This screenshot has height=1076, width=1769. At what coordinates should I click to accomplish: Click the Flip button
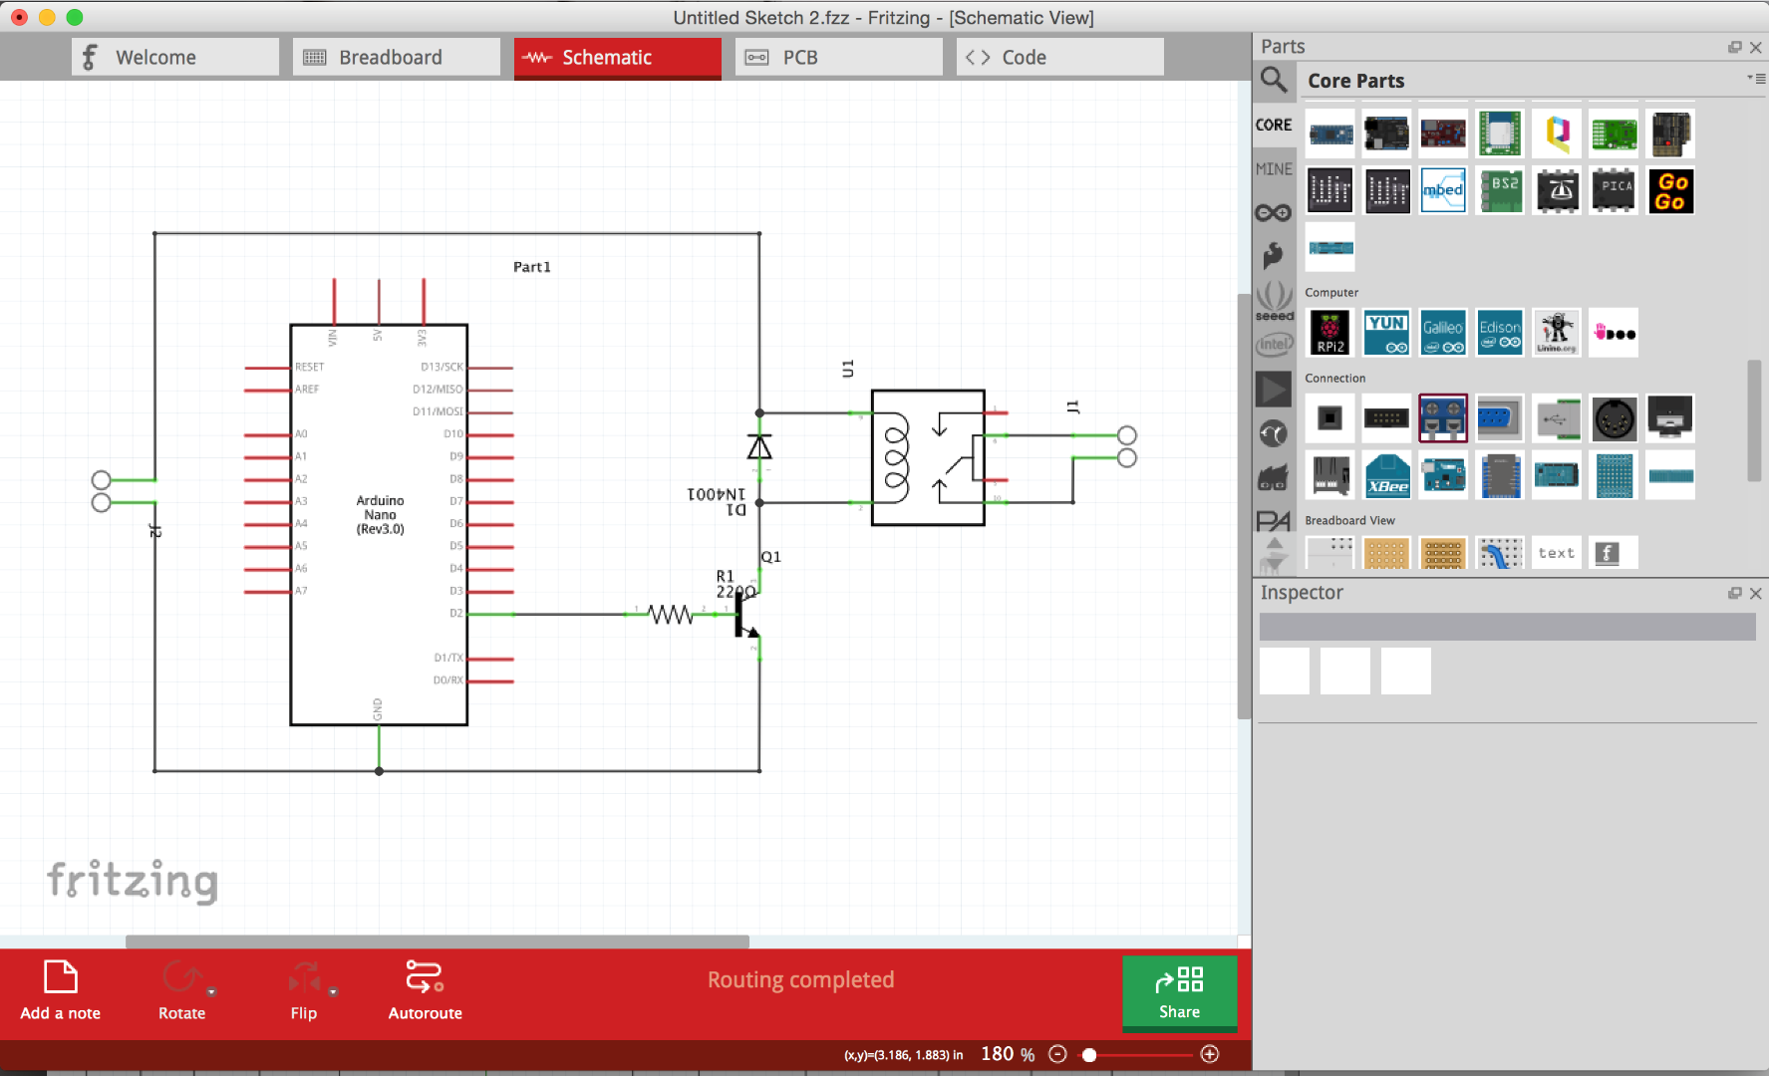(304, 990)
